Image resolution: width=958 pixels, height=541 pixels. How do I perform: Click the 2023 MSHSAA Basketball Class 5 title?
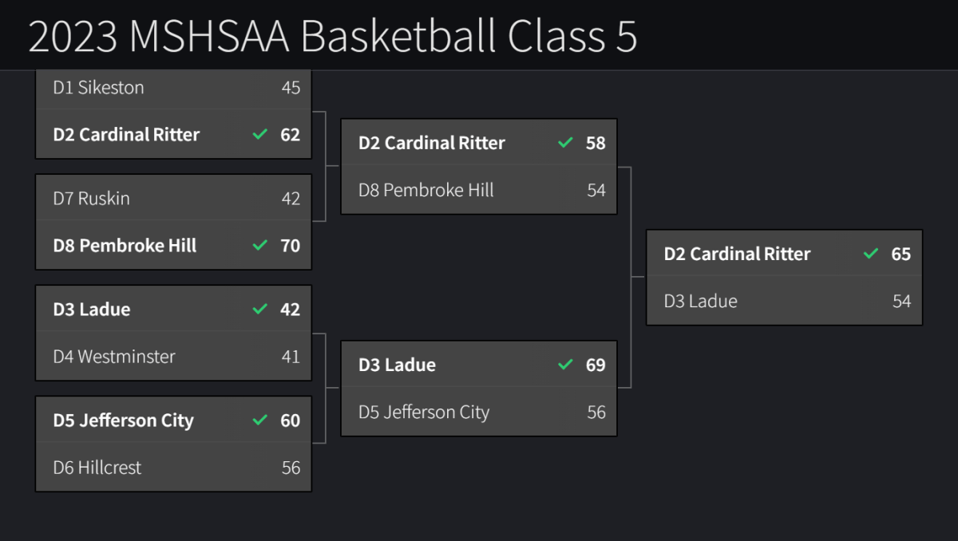332,36
